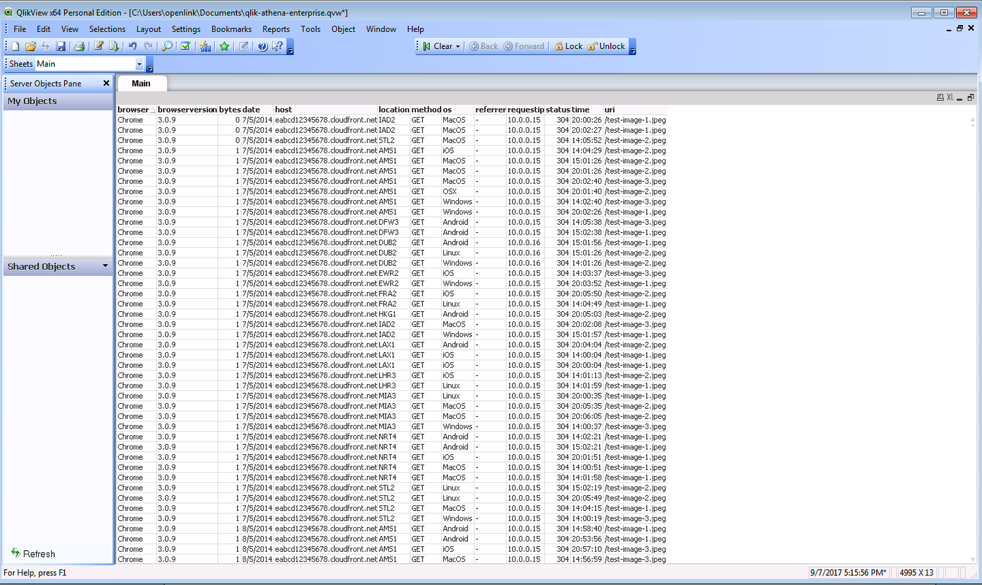The width and height of the screenshot is (982, 585).
Task: Click the uri column header
Action: 635,109
